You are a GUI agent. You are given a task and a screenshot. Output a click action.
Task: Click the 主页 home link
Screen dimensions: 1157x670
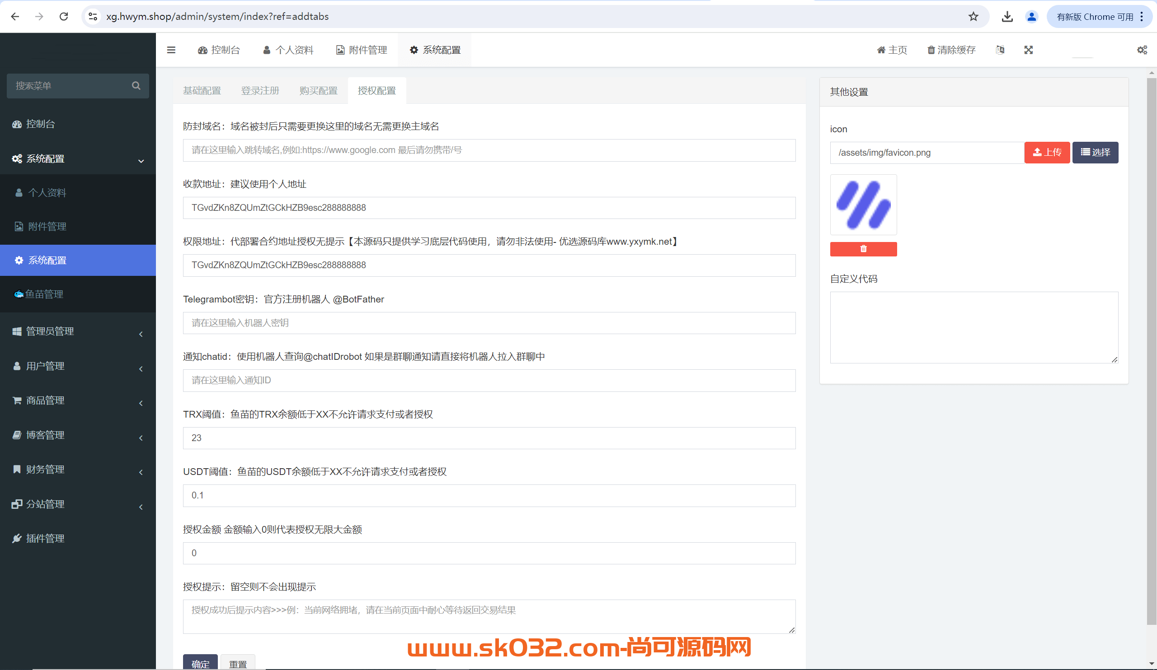tap(892, 50)
